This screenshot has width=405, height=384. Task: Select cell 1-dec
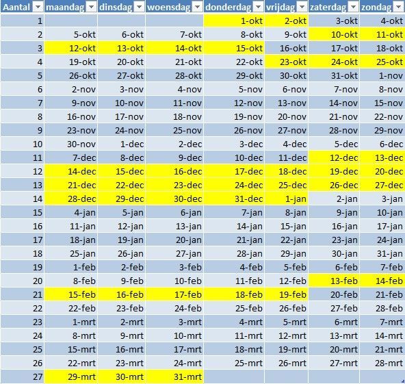click(x=121, y=144)
